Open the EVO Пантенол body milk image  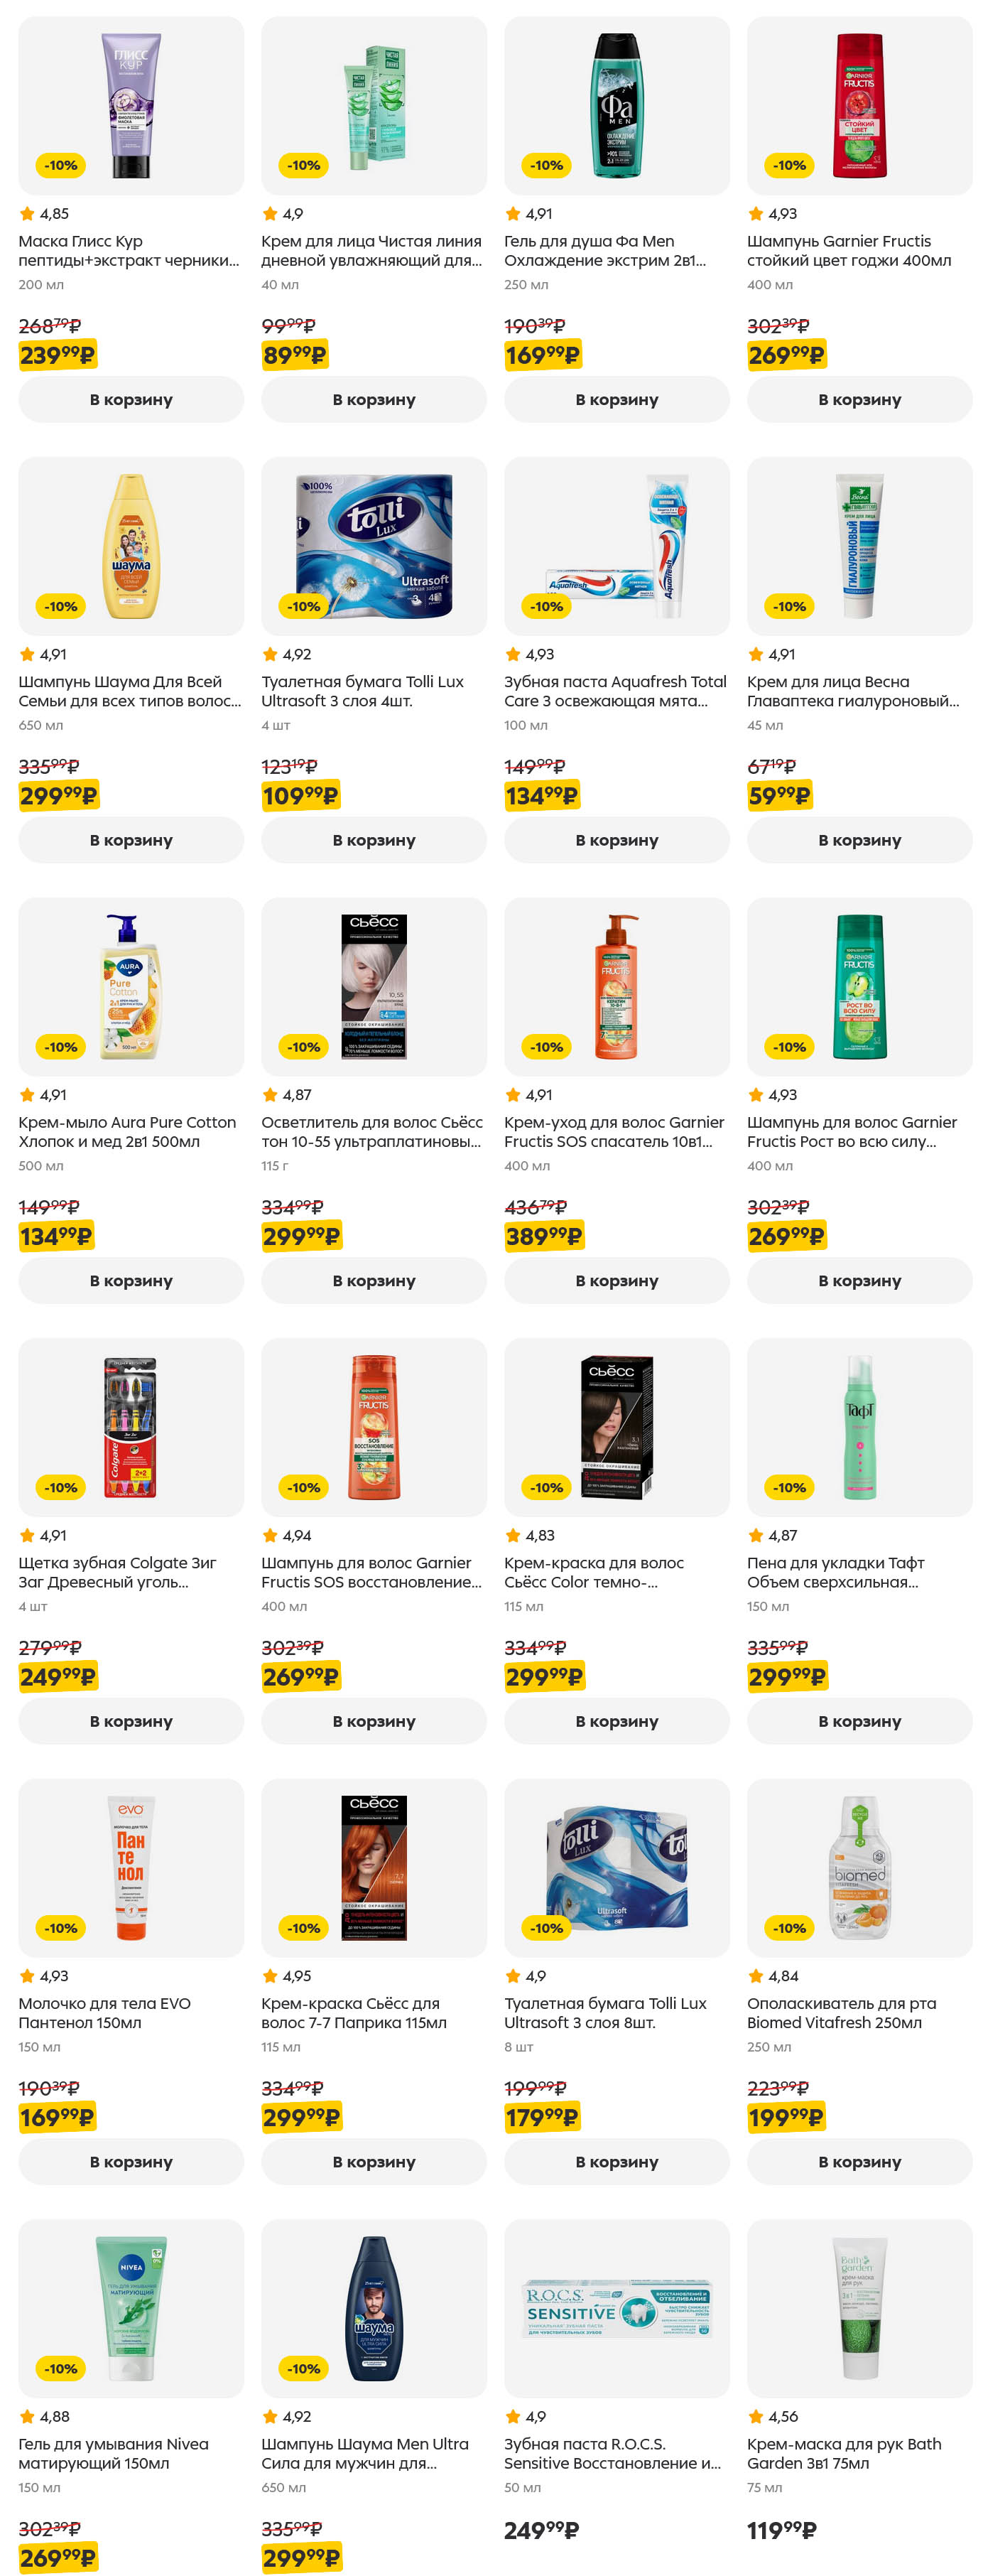click(131, 1868)
